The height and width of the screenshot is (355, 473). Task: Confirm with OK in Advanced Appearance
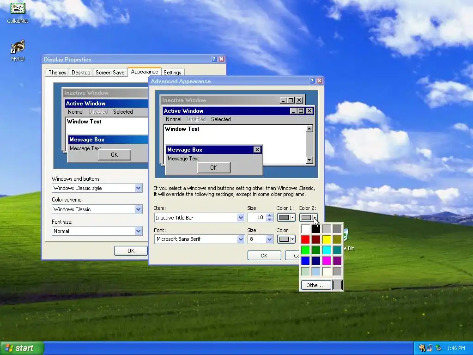point(264,255)
